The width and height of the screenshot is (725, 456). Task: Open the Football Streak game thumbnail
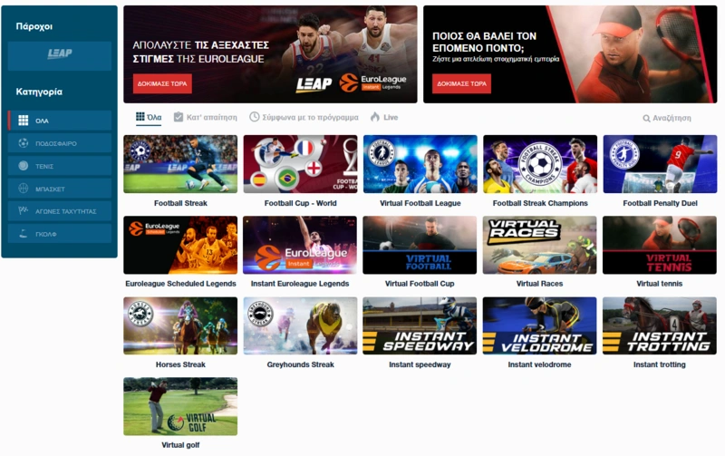[180, 164]
